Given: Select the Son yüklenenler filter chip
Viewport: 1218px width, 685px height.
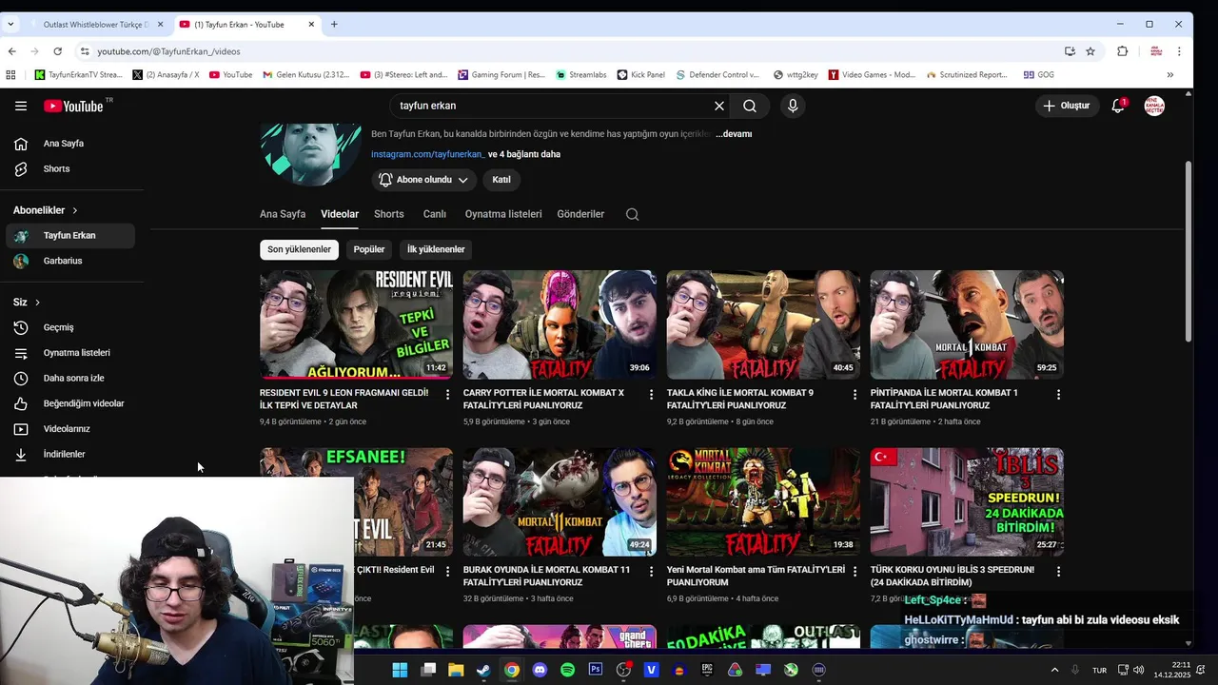Looking at the screenshot, I should [x=299, y=249].
